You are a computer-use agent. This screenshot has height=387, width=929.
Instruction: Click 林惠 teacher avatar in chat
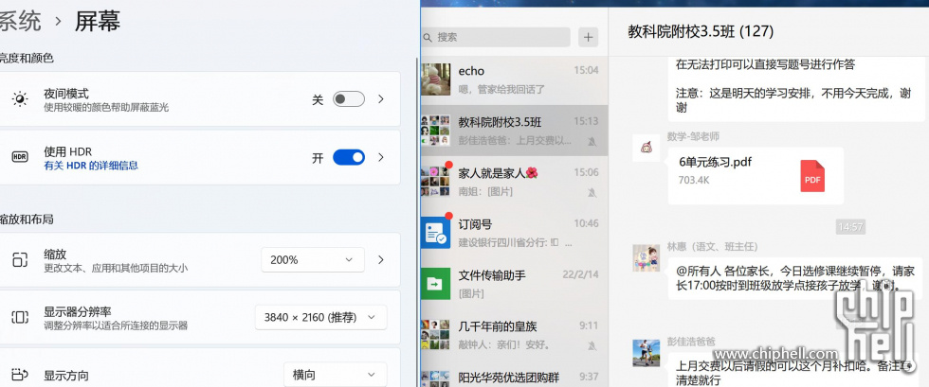click(x=646, y=258)
